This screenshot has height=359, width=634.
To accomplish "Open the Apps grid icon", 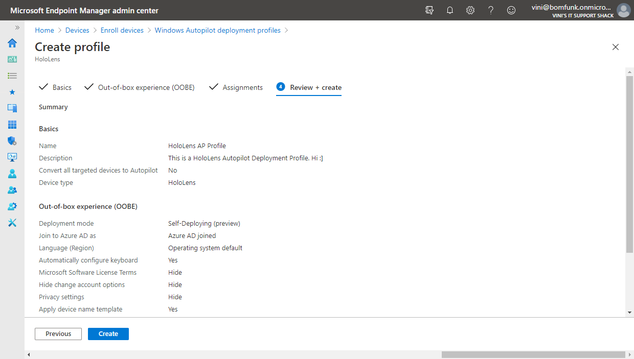I will (12, 125).
